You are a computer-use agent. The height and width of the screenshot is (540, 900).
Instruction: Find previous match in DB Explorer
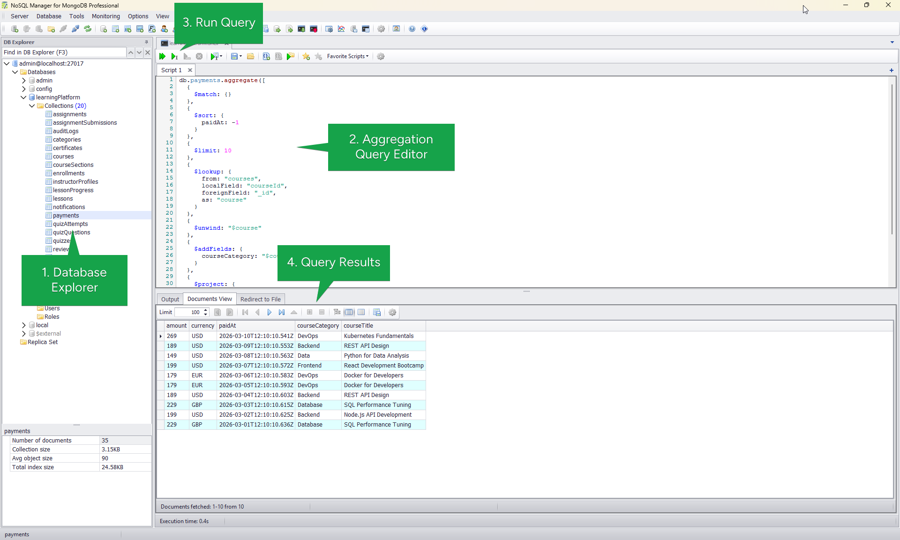coord(131,52)
